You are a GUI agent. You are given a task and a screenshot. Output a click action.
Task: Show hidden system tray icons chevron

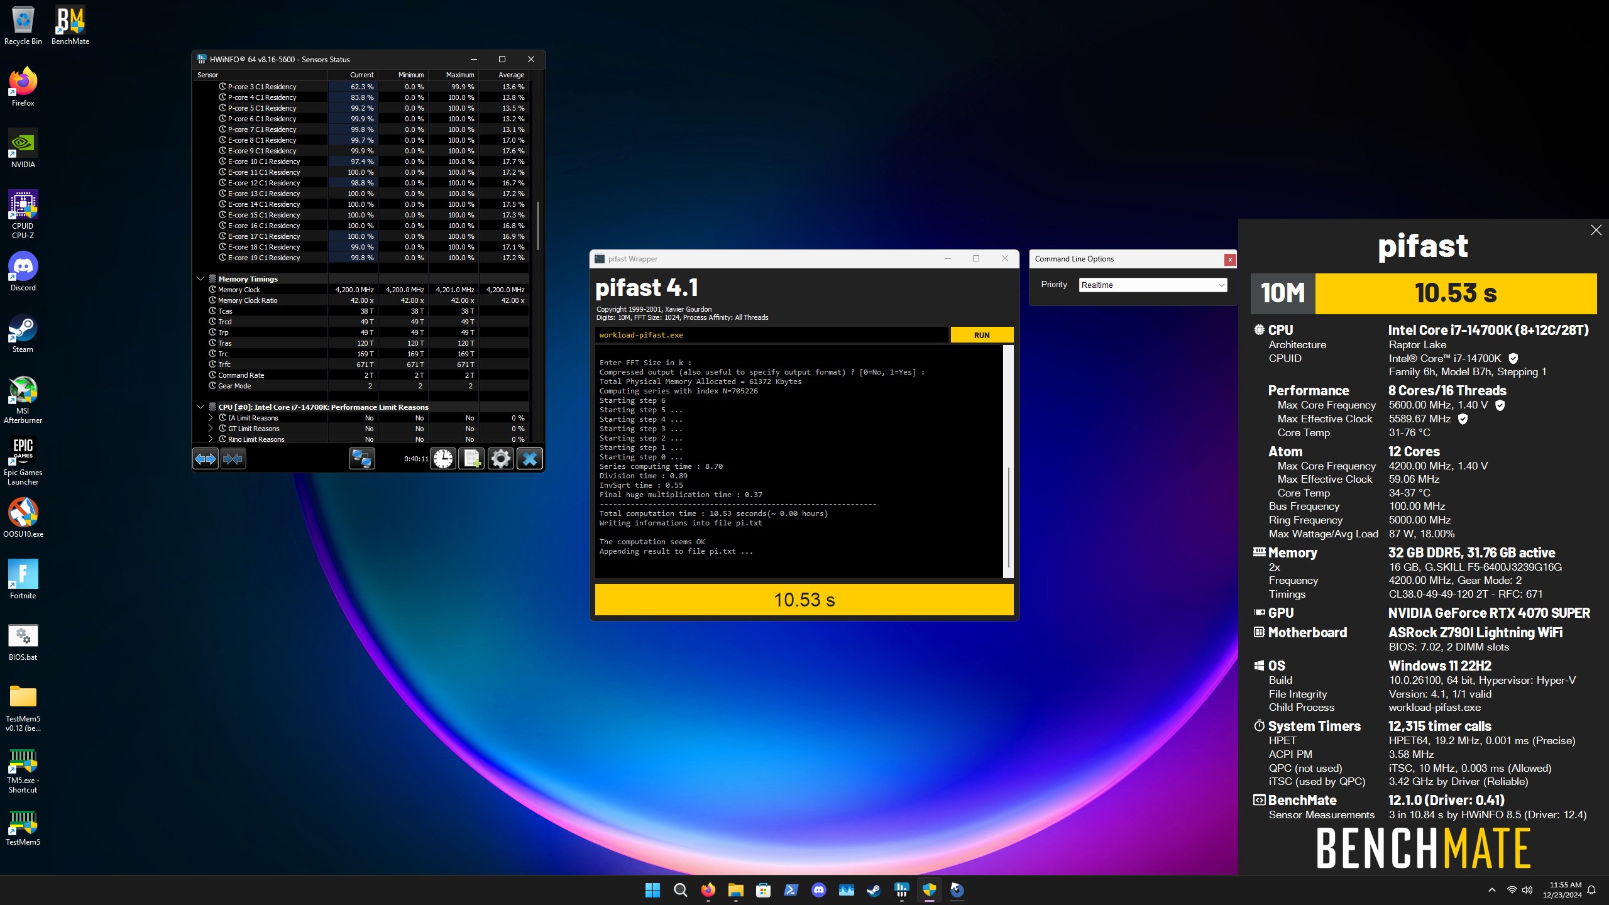(1491, 890)
